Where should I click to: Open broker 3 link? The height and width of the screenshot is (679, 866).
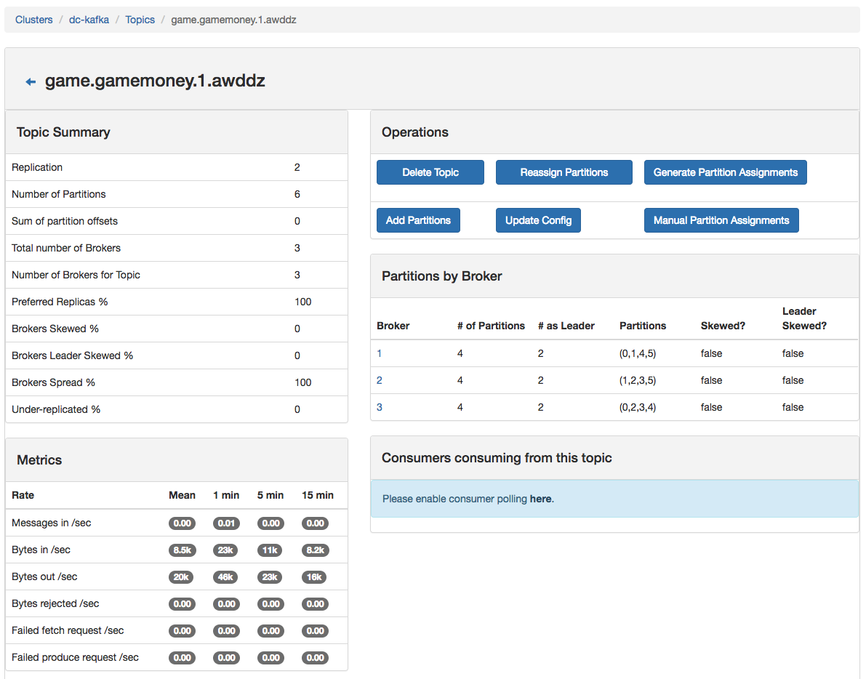pyautogui.click(x=380, y=407)
